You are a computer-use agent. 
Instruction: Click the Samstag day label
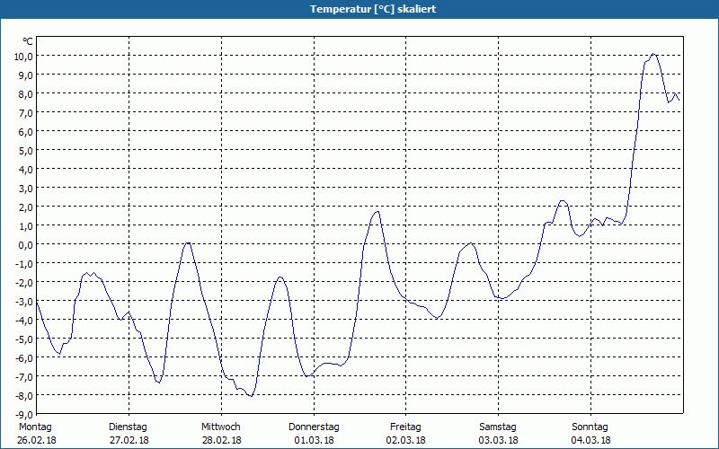click(498, 427)
